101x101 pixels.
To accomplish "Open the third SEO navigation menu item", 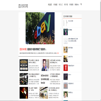I will 66,4.
